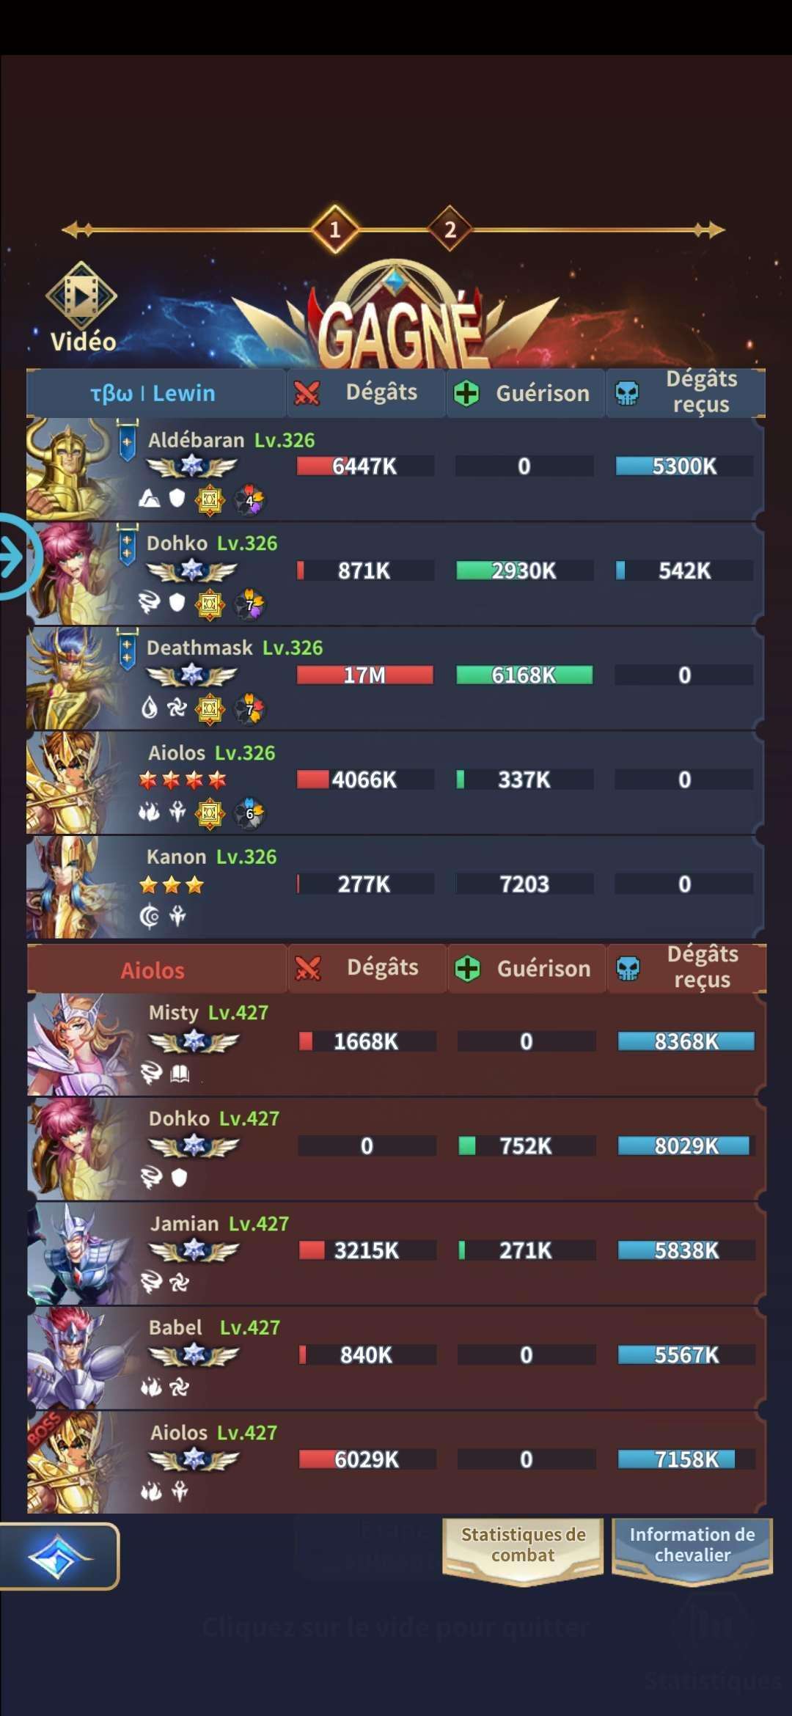Tap enemy Dohko's shield skill icon
This screenshot has width=792, height=1716.
[179, 1178]
